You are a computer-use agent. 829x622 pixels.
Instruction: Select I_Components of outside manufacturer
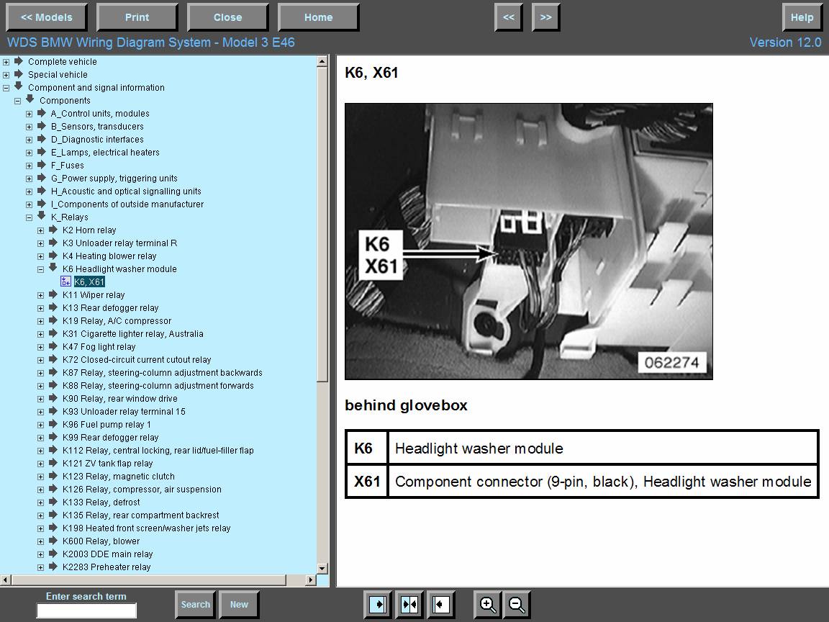[127, 204]
